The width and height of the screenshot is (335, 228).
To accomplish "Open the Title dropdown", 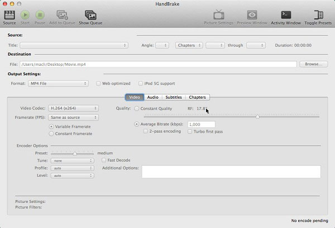I will pos(74,45).
